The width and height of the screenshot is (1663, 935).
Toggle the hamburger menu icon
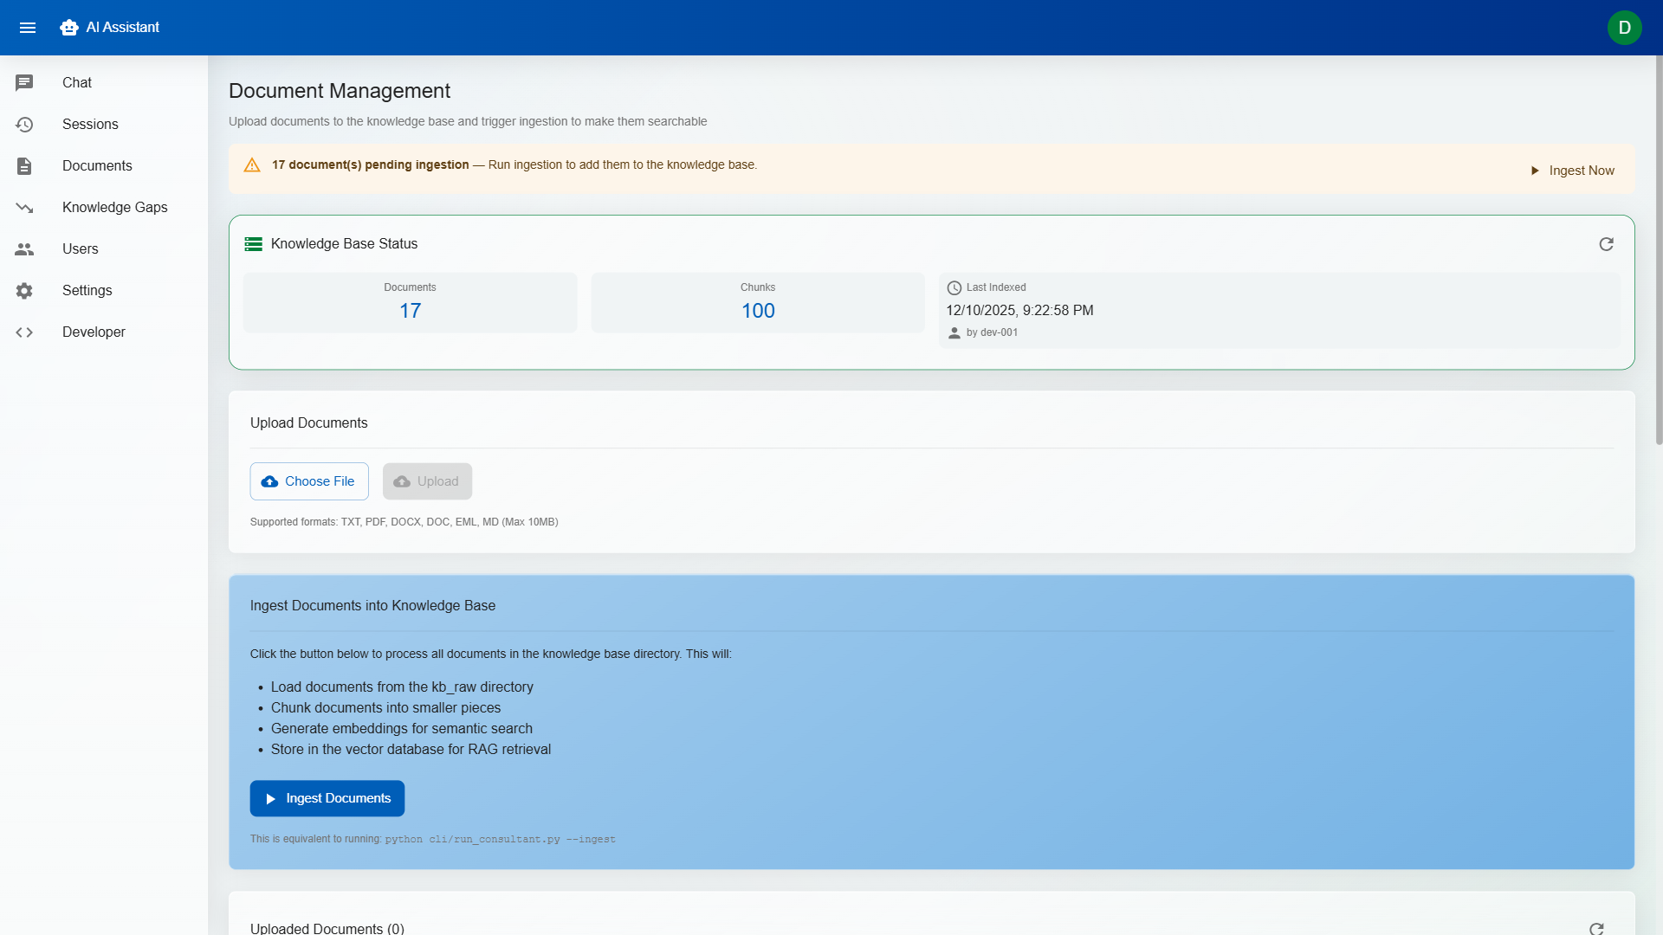28,28
